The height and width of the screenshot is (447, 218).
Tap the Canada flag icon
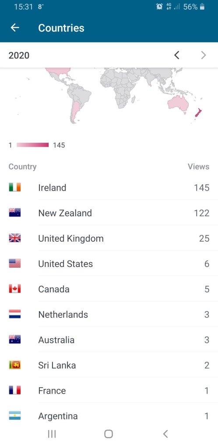[x=14, y=289]
